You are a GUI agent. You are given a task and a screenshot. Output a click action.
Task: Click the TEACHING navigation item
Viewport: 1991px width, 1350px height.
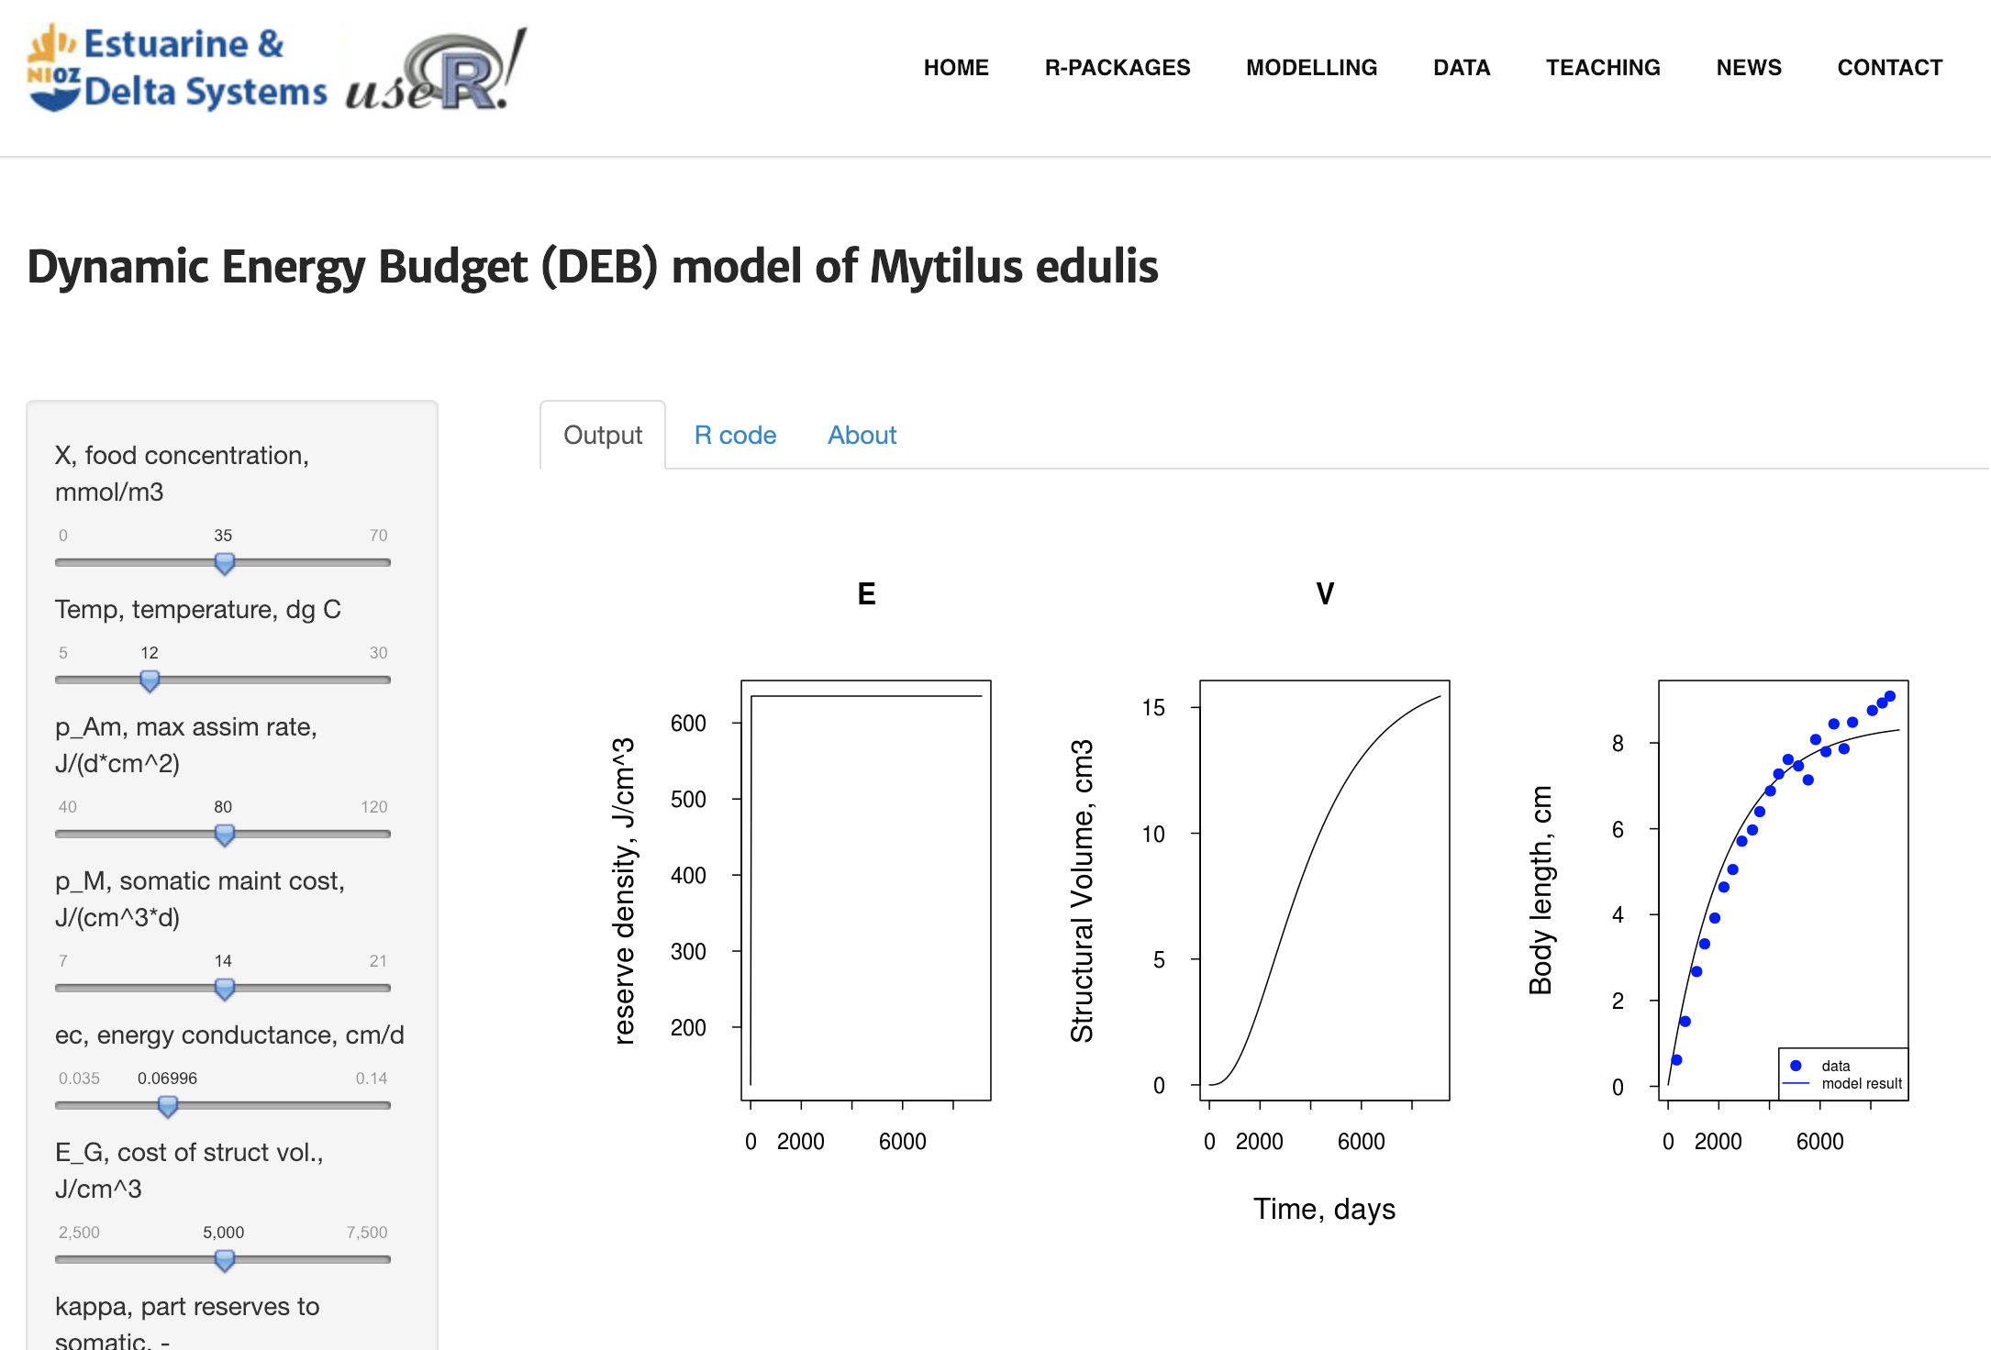pyautogui.click(x=1602, y=66)
